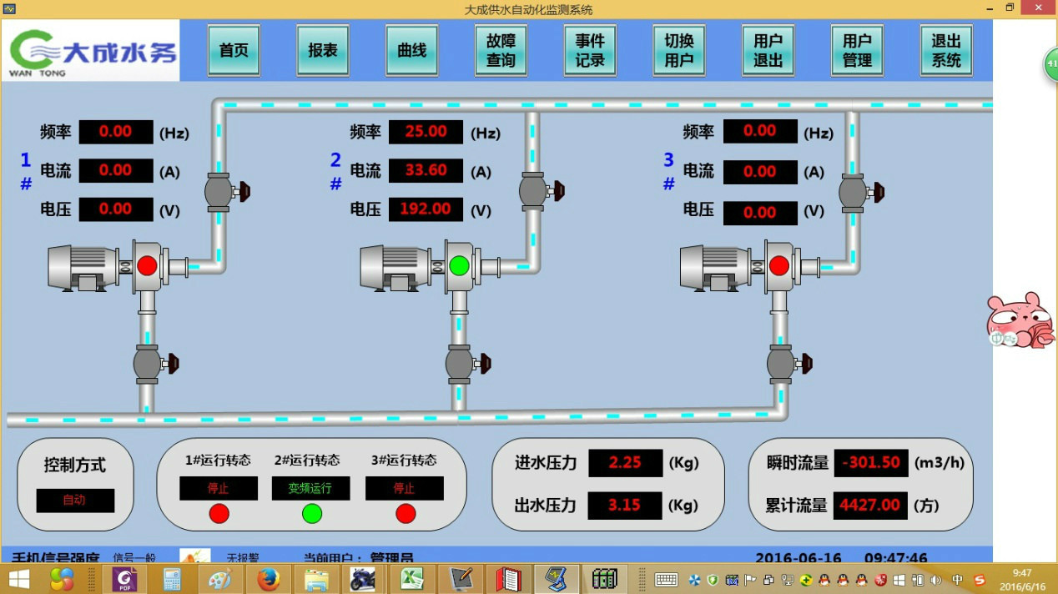Screen dimensions: 1058x594
Task: Click the 变频运行 status box for pump 2
Action: (x=310, y=488)
